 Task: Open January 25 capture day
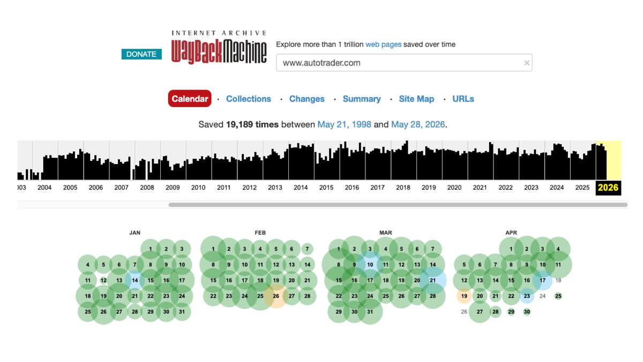(x=88, y=312)
